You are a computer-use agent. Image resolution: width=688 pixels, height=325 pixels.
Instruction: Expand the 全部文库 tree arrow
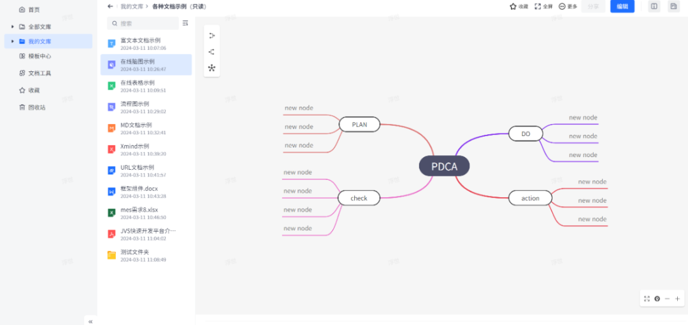click(12, 27)
